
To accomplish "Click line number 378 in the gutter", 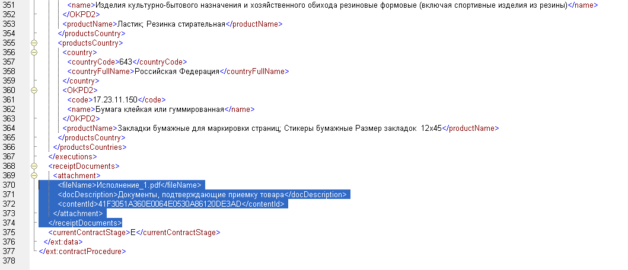I will click(8, 261).
